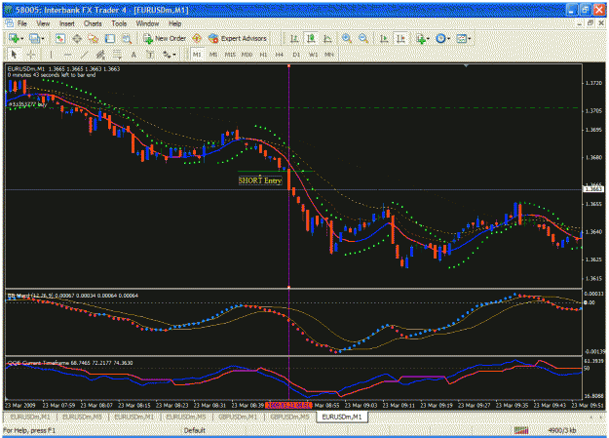Open the Periods clock dropdown
The height and width of the screenshot is (438, 609).
(442, 38)
